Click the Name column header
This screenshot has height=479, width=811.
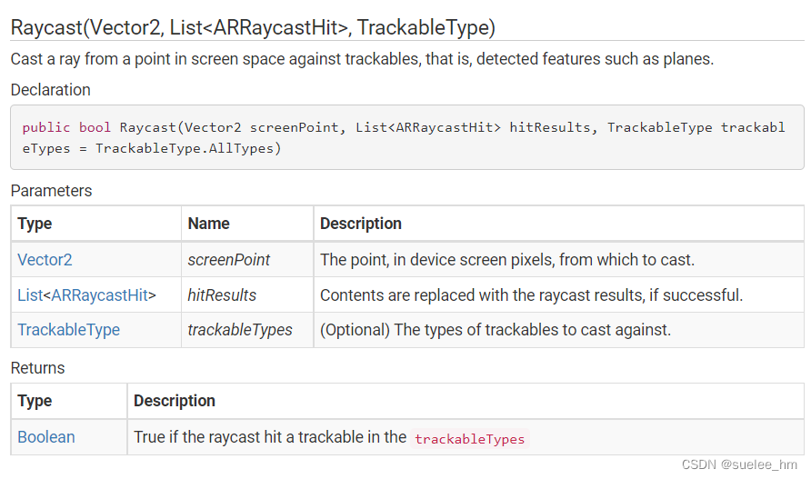point(208,224)
